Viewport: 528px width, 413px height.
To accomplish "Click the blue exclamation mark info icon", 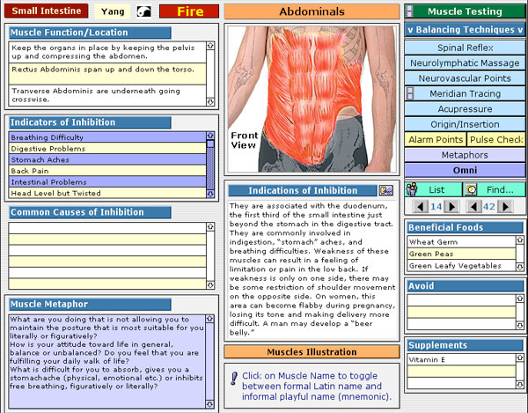I will click(x=234, y=379).
